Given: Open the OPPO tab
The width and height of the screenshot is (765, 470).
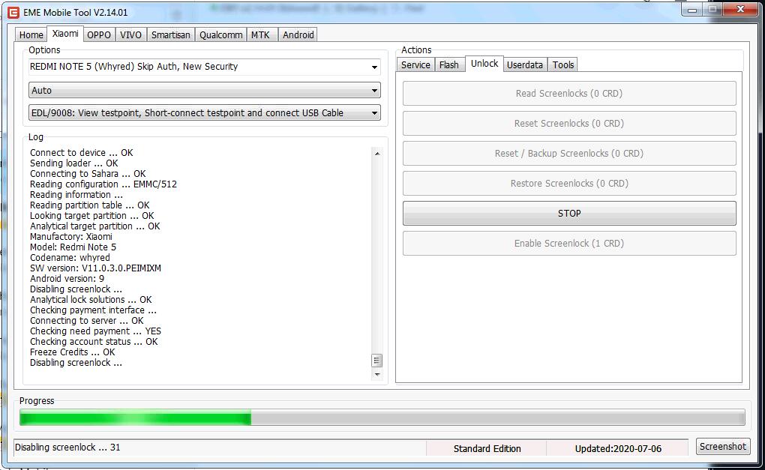Looking at the screenshot, I should click(99, 34).
